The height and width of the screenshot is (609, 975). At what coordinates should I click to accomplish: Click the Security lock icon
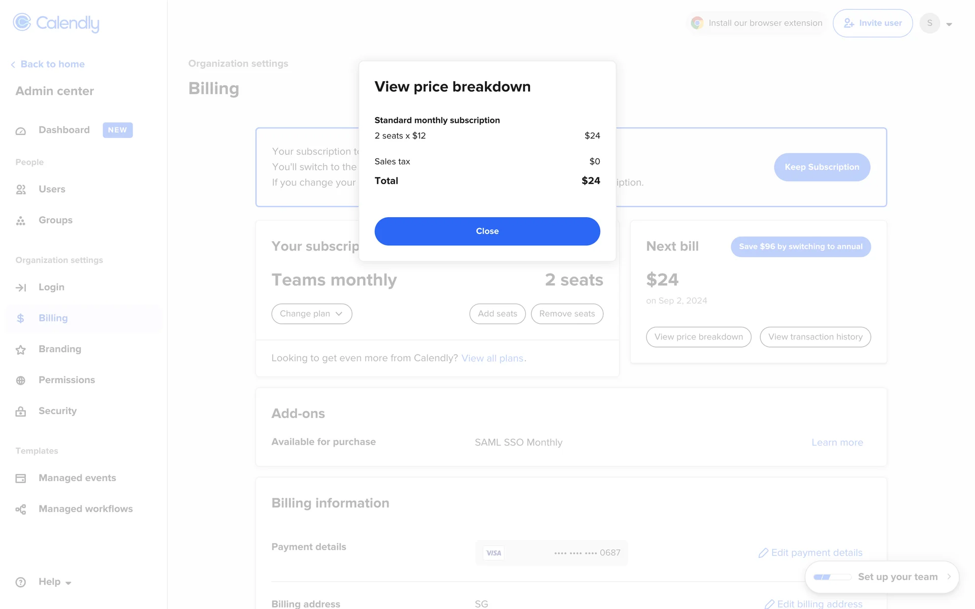click(x=21, y=412)
